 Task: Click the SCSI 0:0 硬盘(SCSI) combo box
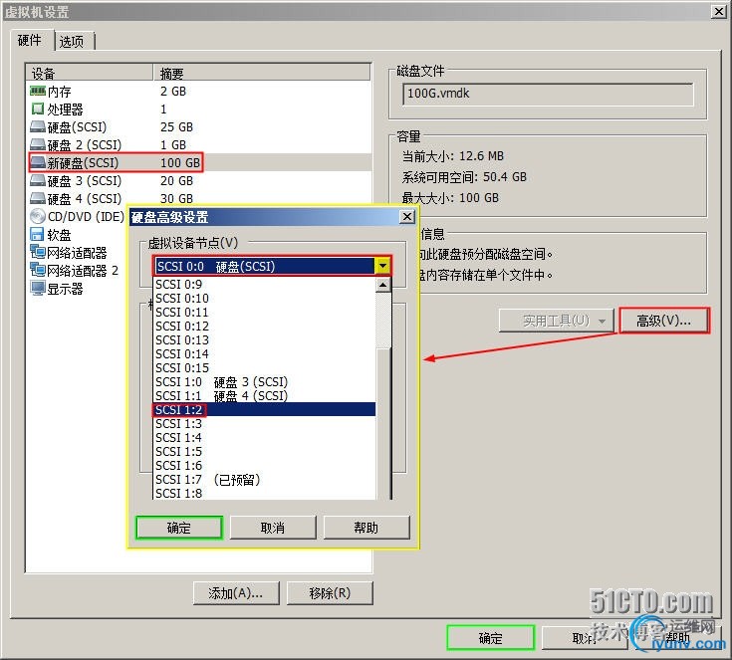pos(272,266)
